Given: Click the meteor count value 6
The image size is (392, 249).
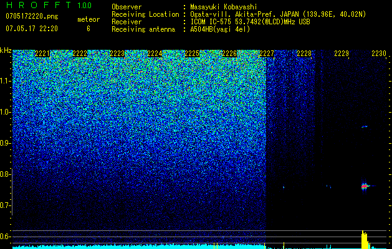Looking at the screenshot, I should (x=88, y=29).
